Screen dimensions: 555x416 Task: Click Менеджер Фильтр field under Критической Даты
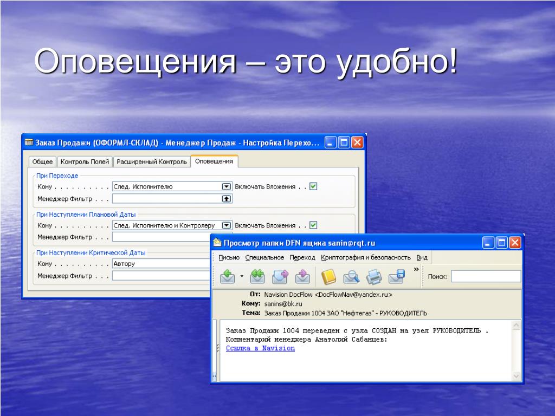[161, 276]
